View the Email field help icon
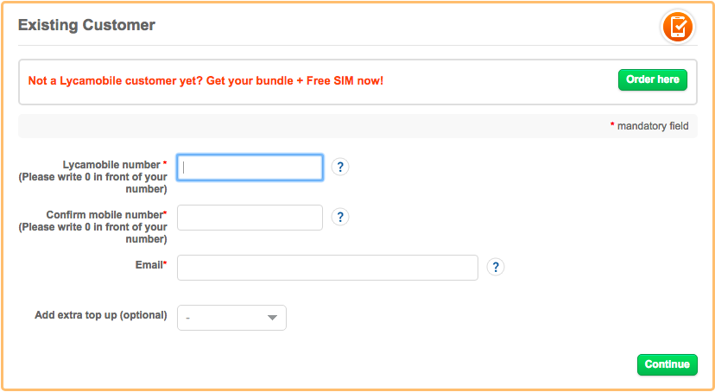The image size is (715, 392). [x=496, y=267]
